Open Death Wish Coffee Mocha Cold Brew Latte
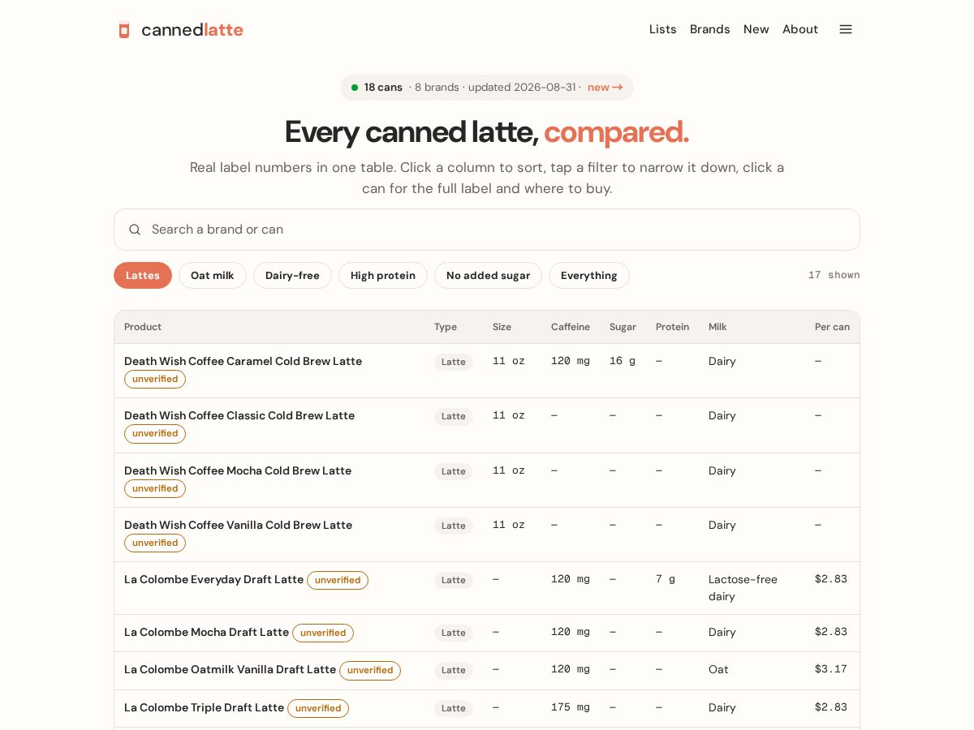This screenshot has height=730, width=974. 238,470
